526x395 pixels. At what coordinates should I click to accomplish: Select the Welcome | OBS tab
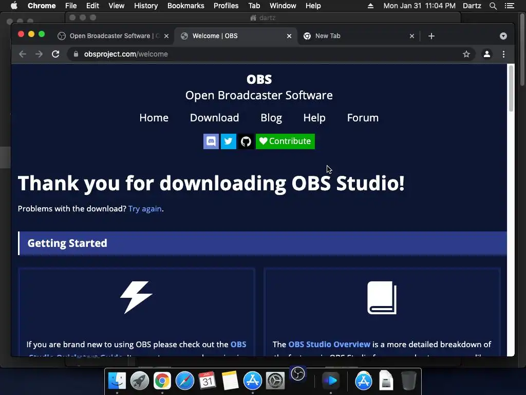click(x=235, y=36)
